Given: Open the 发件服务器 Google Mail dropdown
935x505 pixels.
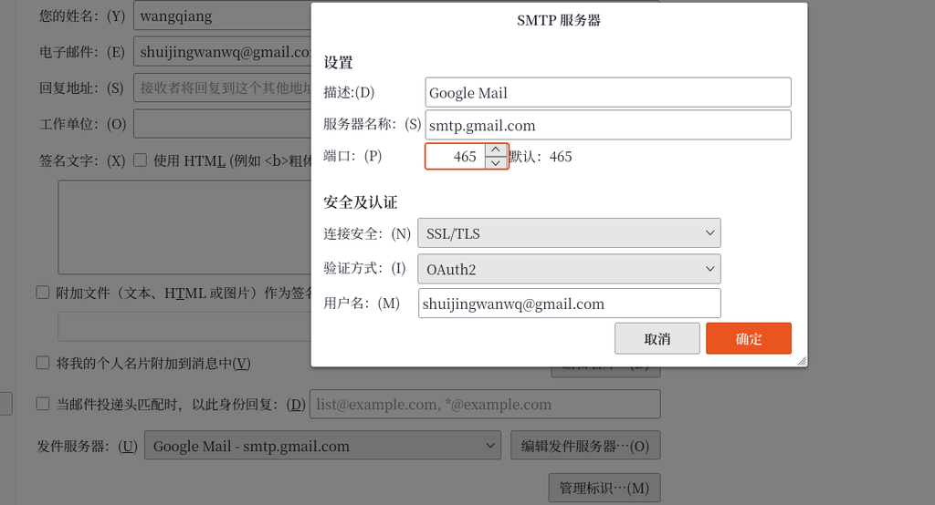Looking at the screenshot, I should 322,446.
